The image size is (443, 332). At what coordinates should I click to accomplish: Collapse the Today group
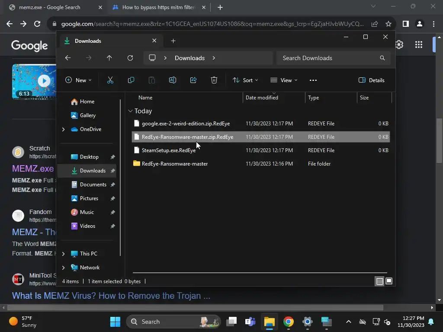[x=130, y=111]
